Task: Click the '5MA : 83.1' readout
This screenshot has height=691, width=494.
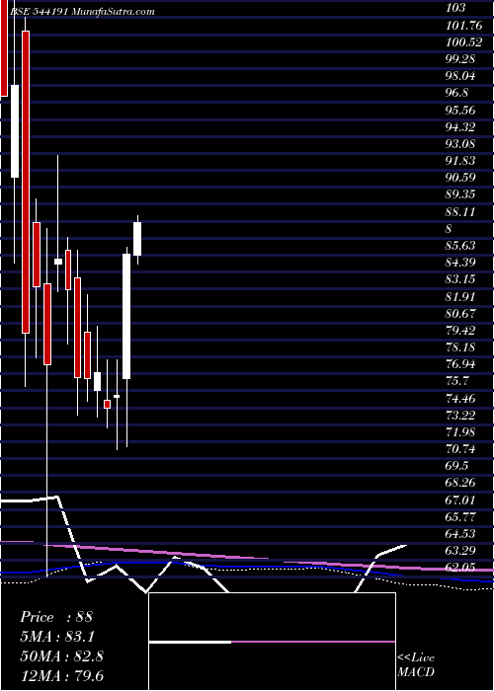Action: tap(57, 637)
